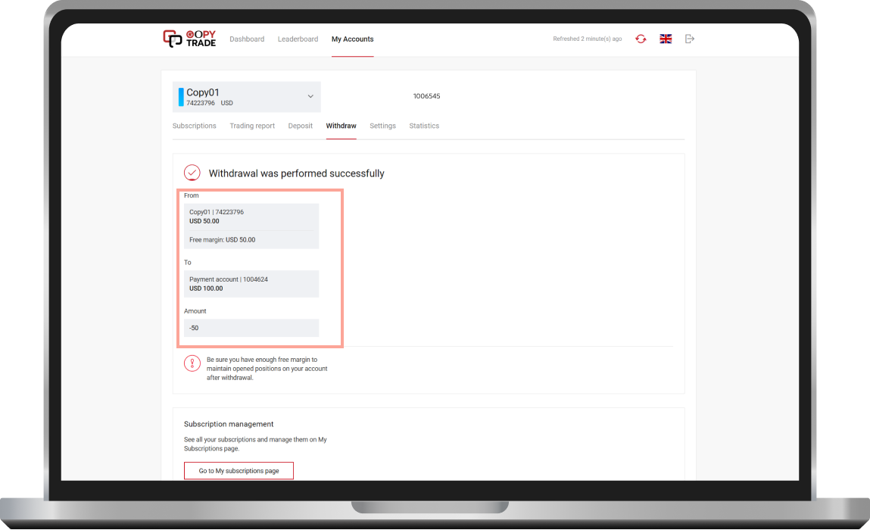This screenshot has width=870, height=530.
Task: Navigate to the Leaderboard
Action: (x=298, y=39)
